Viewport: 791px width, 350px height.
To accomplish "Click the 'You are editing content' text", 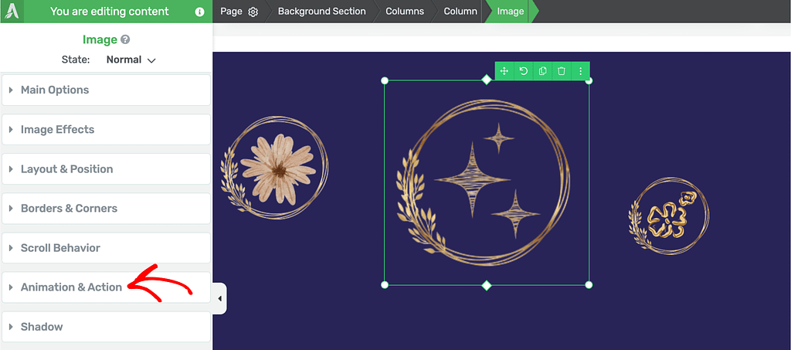I will pyautogui.click(x=110, y=12).
